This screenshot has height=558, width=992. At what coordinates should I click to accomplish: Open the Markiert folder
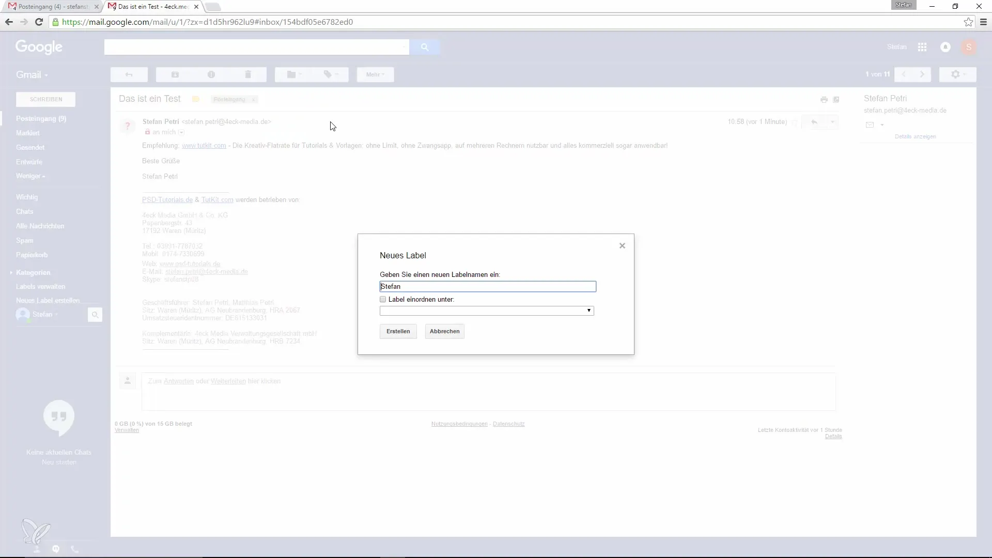pyautogui.click(x=27, y=133)
